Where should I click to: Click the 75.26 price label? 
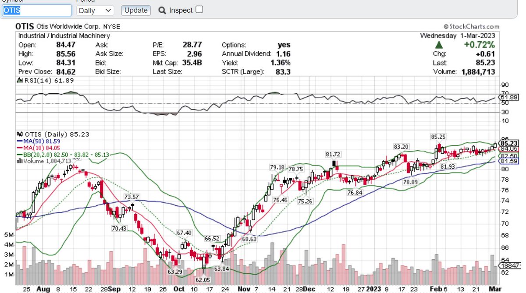click(x=305, y=201)
